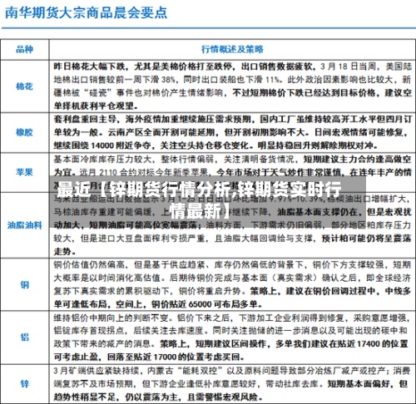Select the 锌 paragraph starting 3月矿端供应紧缺
This screenshot has width=416, height=404.
point(232,384)
